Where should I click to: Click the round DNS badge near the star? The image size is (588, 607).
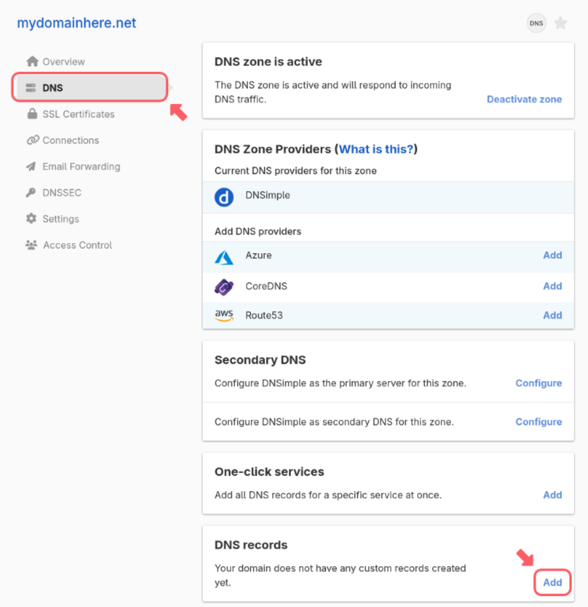tap(536, 23)
